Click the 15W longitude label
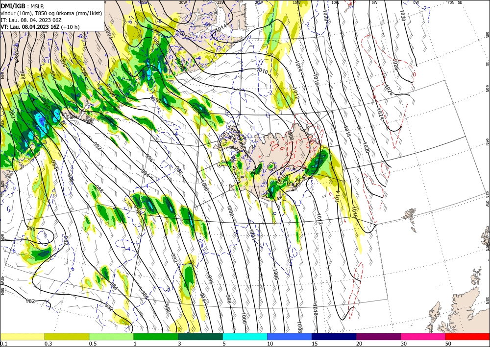The width and height of the screenshot is (490, 347). point(297,2)
